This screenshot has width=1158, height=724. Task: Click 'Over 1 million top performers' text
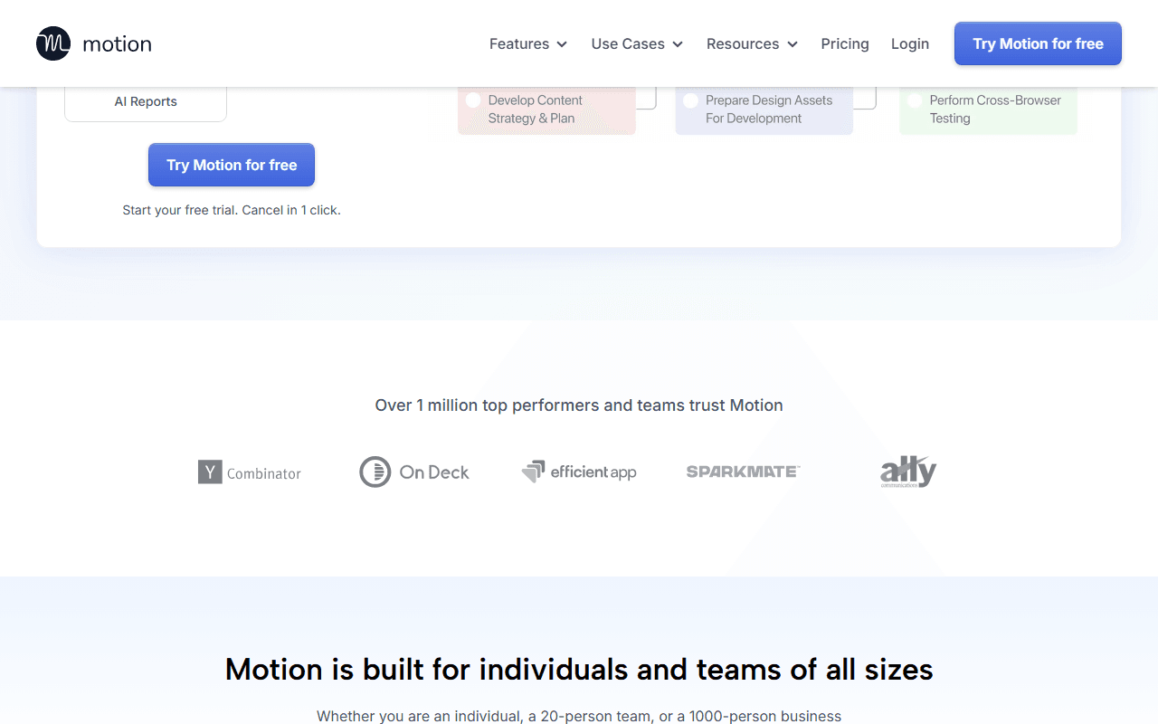[x=579, y=405]
